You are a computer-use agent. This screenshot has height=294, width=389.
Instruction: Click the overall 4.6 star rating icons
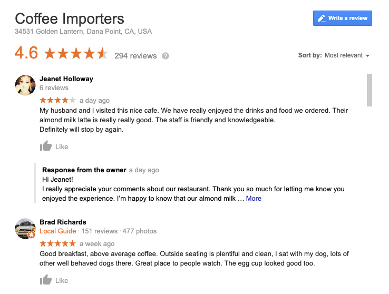click(x=76, y=53)
